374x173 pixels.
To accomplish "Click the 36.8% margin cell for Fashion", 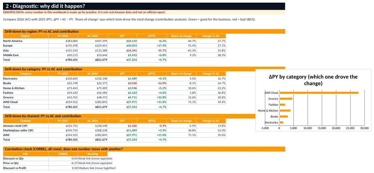I will coord(211,93).
